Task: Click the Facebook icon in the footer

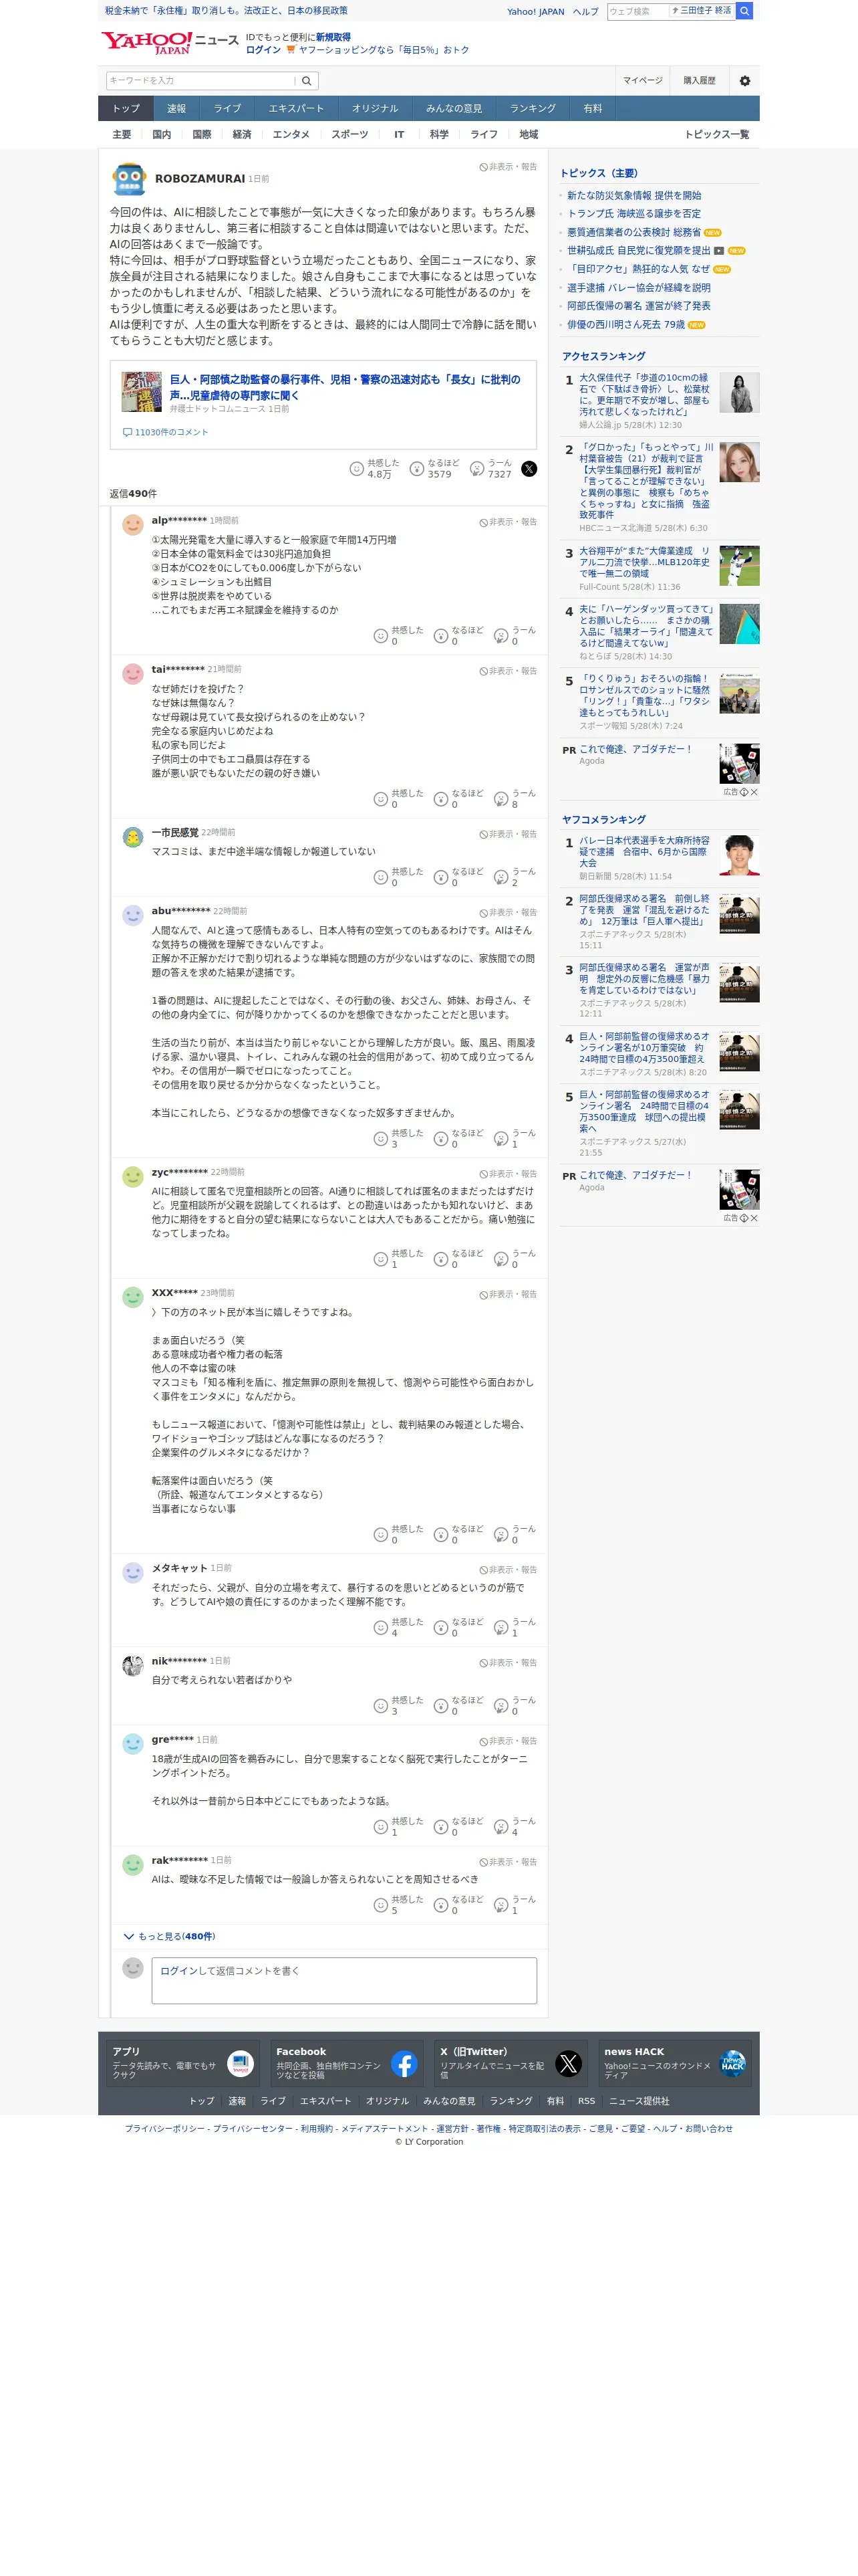Action: click(x=404, y=2064)
